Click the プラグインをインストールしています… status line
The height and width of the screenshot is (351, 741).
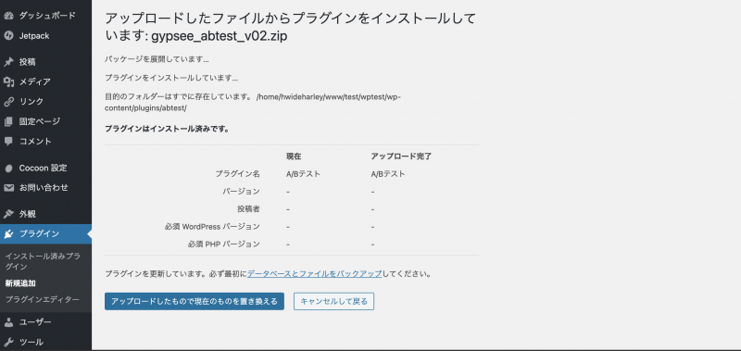171,78
